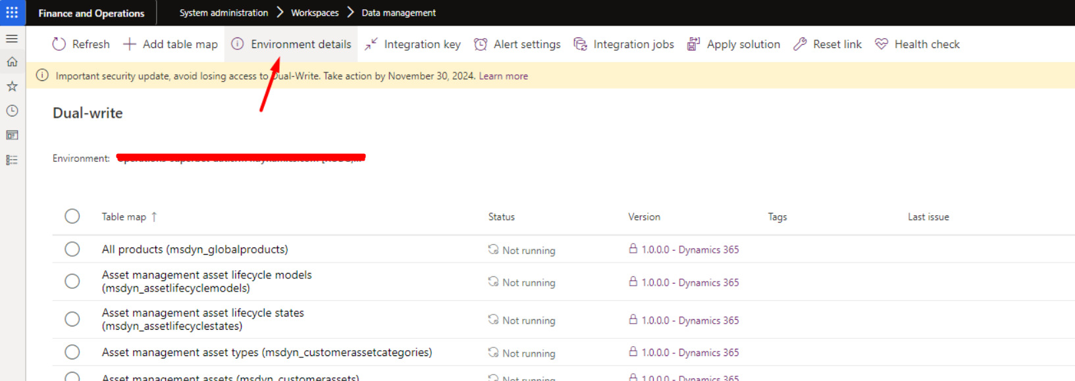Select asset lifecycle states row radio
Screen dimensions: 1075x381
tap(72, 319)
